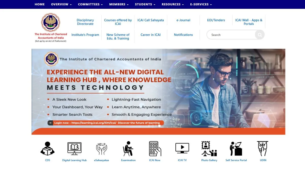The height and width of the screenshot is (171, 305).
Task: Select the Examination icon
Action: [128, 148]
